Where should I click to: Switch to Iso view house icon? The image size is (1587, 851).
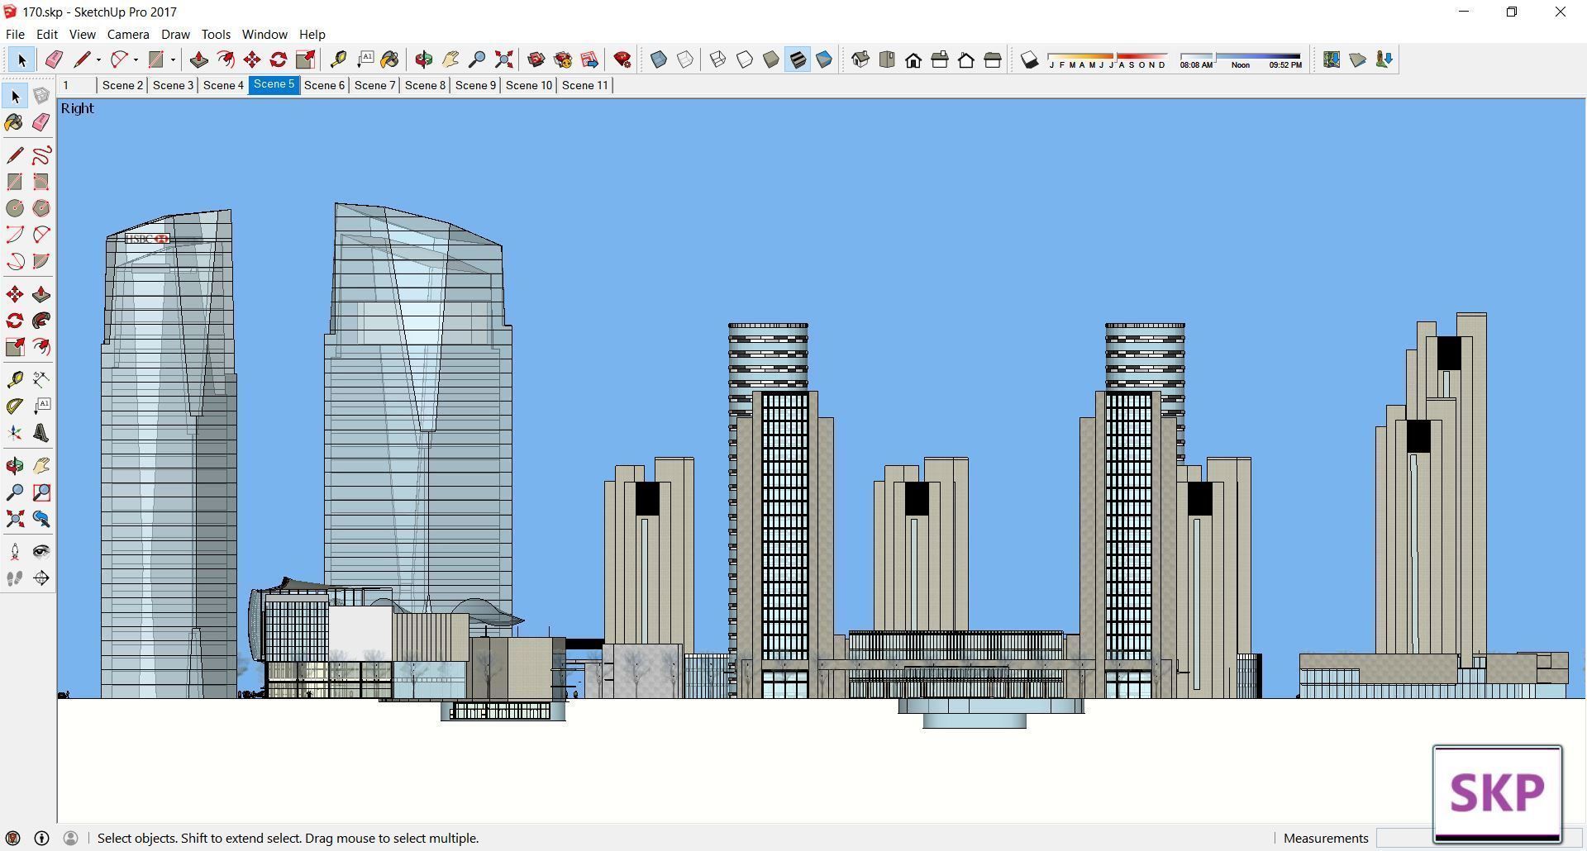coord(860,59)
